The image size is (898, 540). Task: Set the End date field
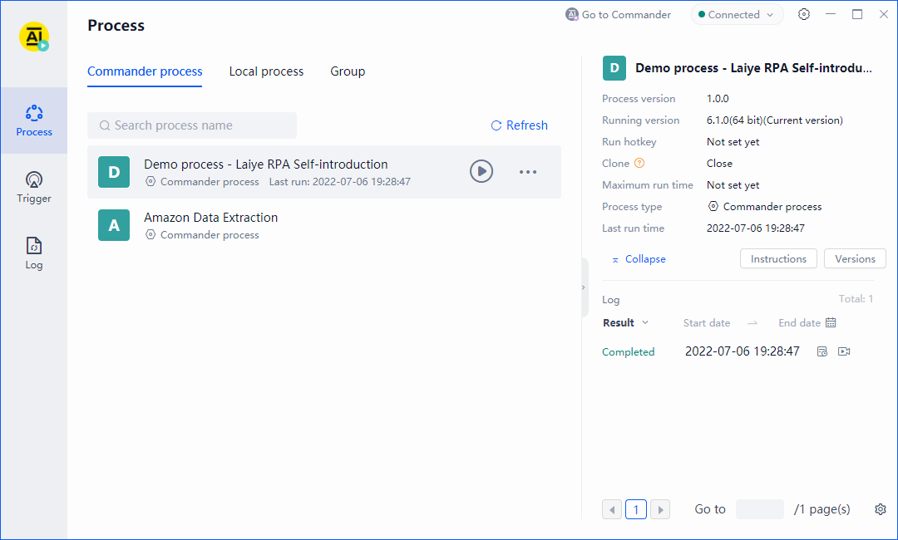(x=800, y=322)
